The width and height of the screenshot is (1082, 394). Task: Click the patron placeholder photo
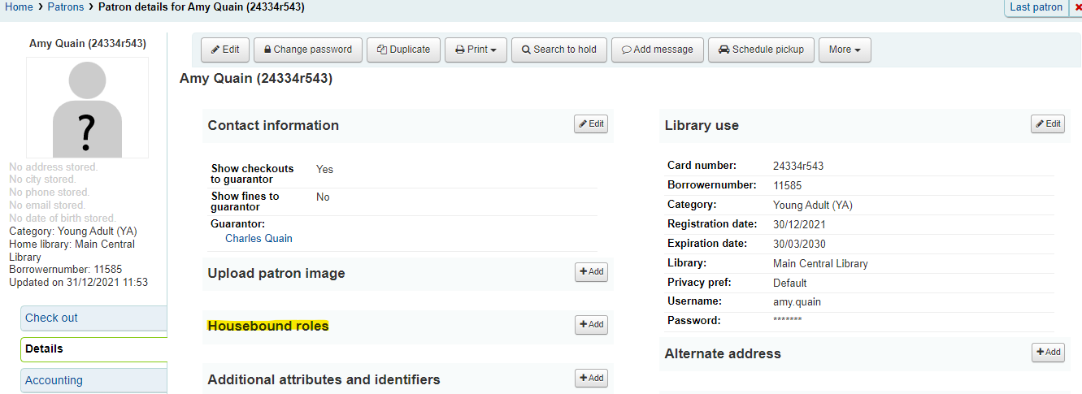click(88, 108)
